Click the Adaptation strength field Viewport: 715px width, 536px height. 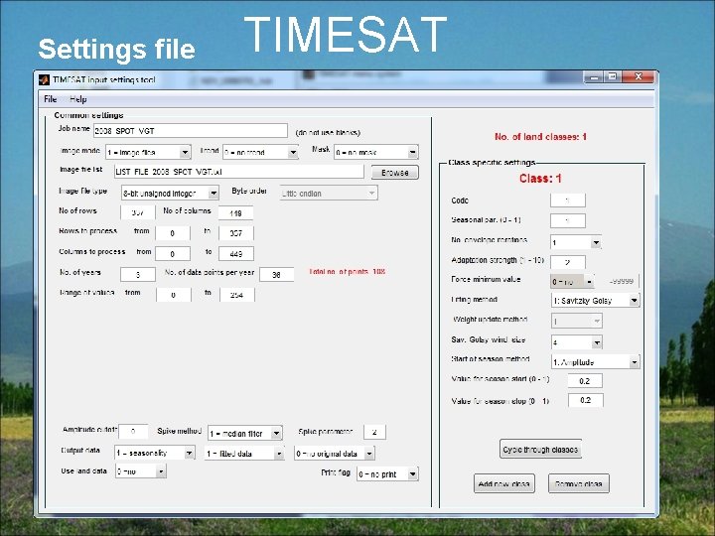[x=568, y=262]
